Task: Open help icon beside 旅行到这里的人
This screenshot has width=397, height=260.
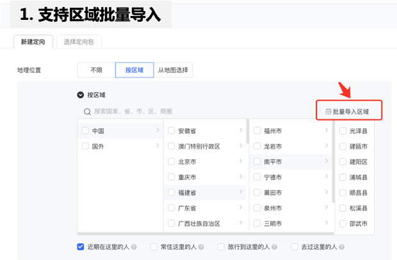Action: click(x=275, y=247)
